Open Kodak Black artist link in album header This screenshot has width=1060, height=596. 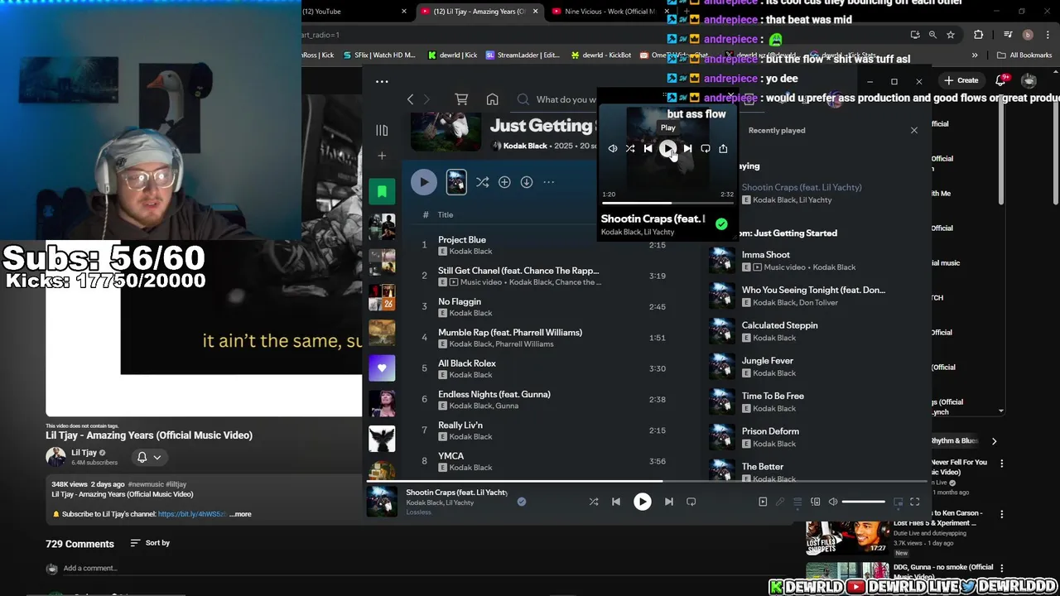tap(526, 146)
